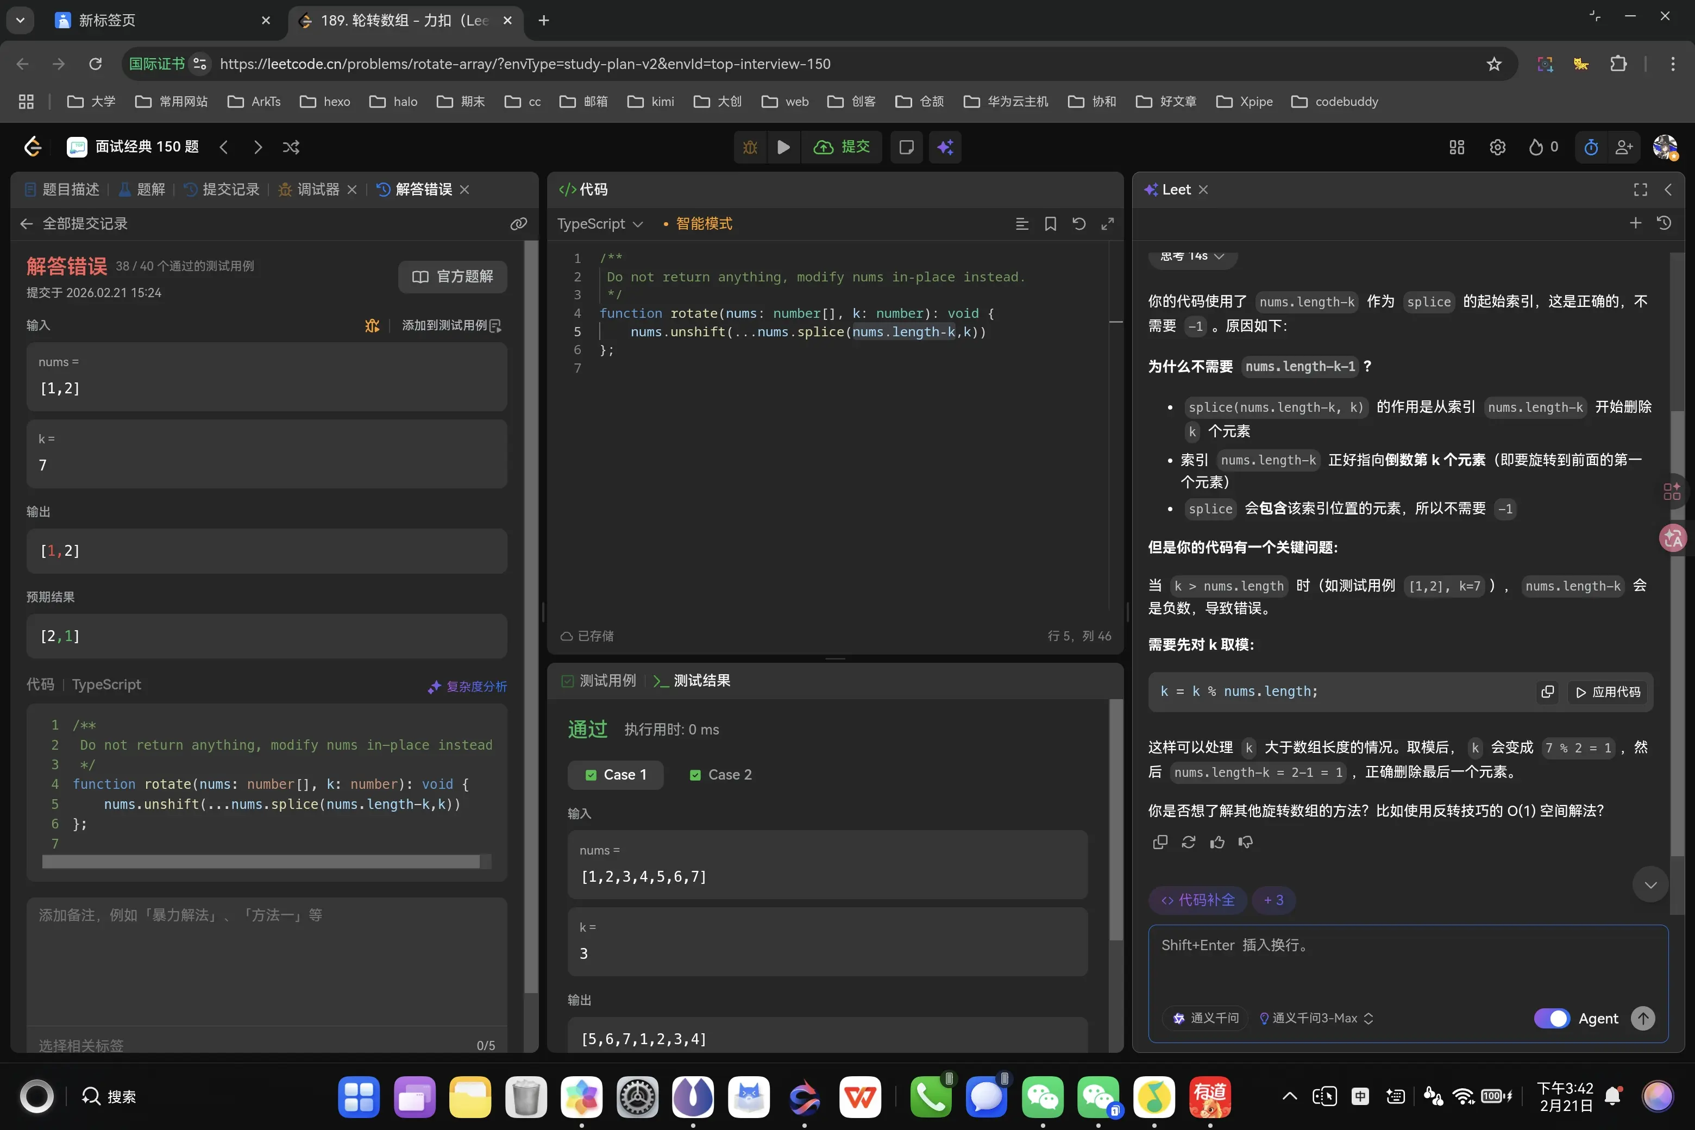This screenshot has width=1695, height=1130.
Task: Thumbs up the Leet answer
Action: click(x=1217, y=842)
